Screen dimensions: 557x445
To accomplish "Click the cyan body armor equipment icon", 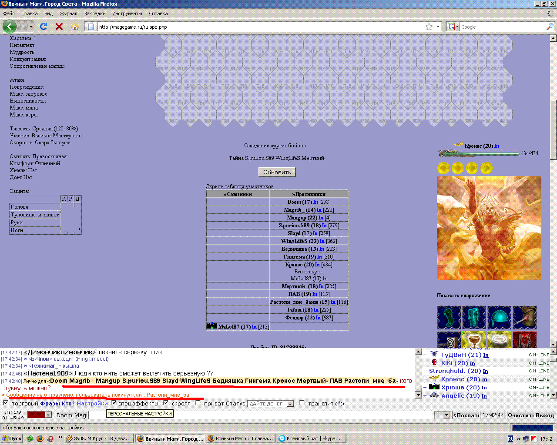I will (474, 317).
